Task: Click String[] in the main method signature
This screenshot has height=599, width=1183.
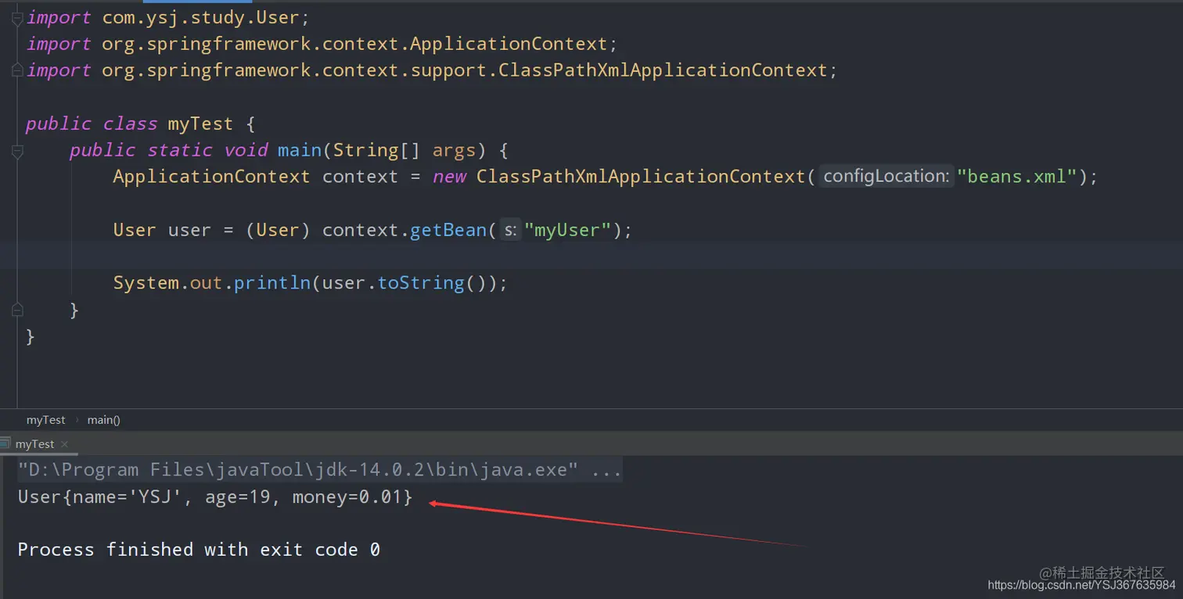Action: click(377, 150)
